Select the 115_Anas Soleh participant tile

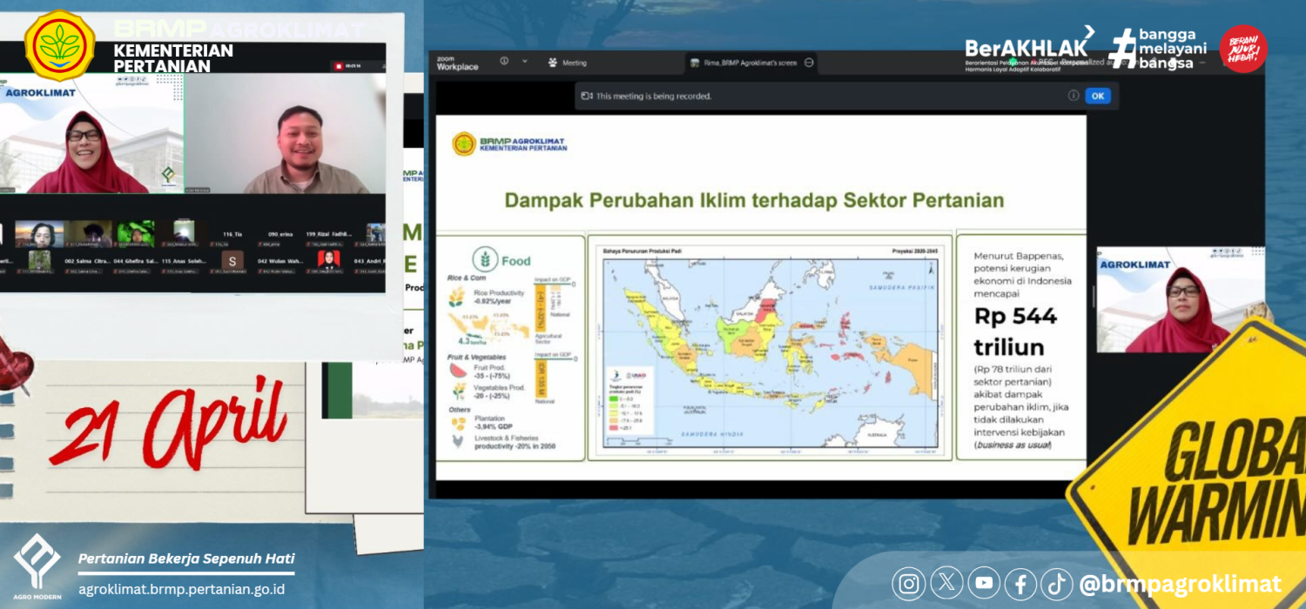coord(183,260)
